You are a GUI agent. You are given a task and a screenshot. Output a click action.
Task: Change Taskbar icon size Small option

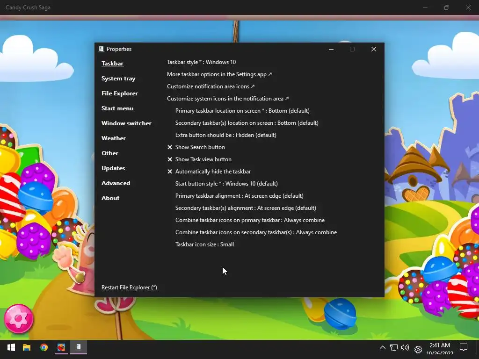(204, 244)
